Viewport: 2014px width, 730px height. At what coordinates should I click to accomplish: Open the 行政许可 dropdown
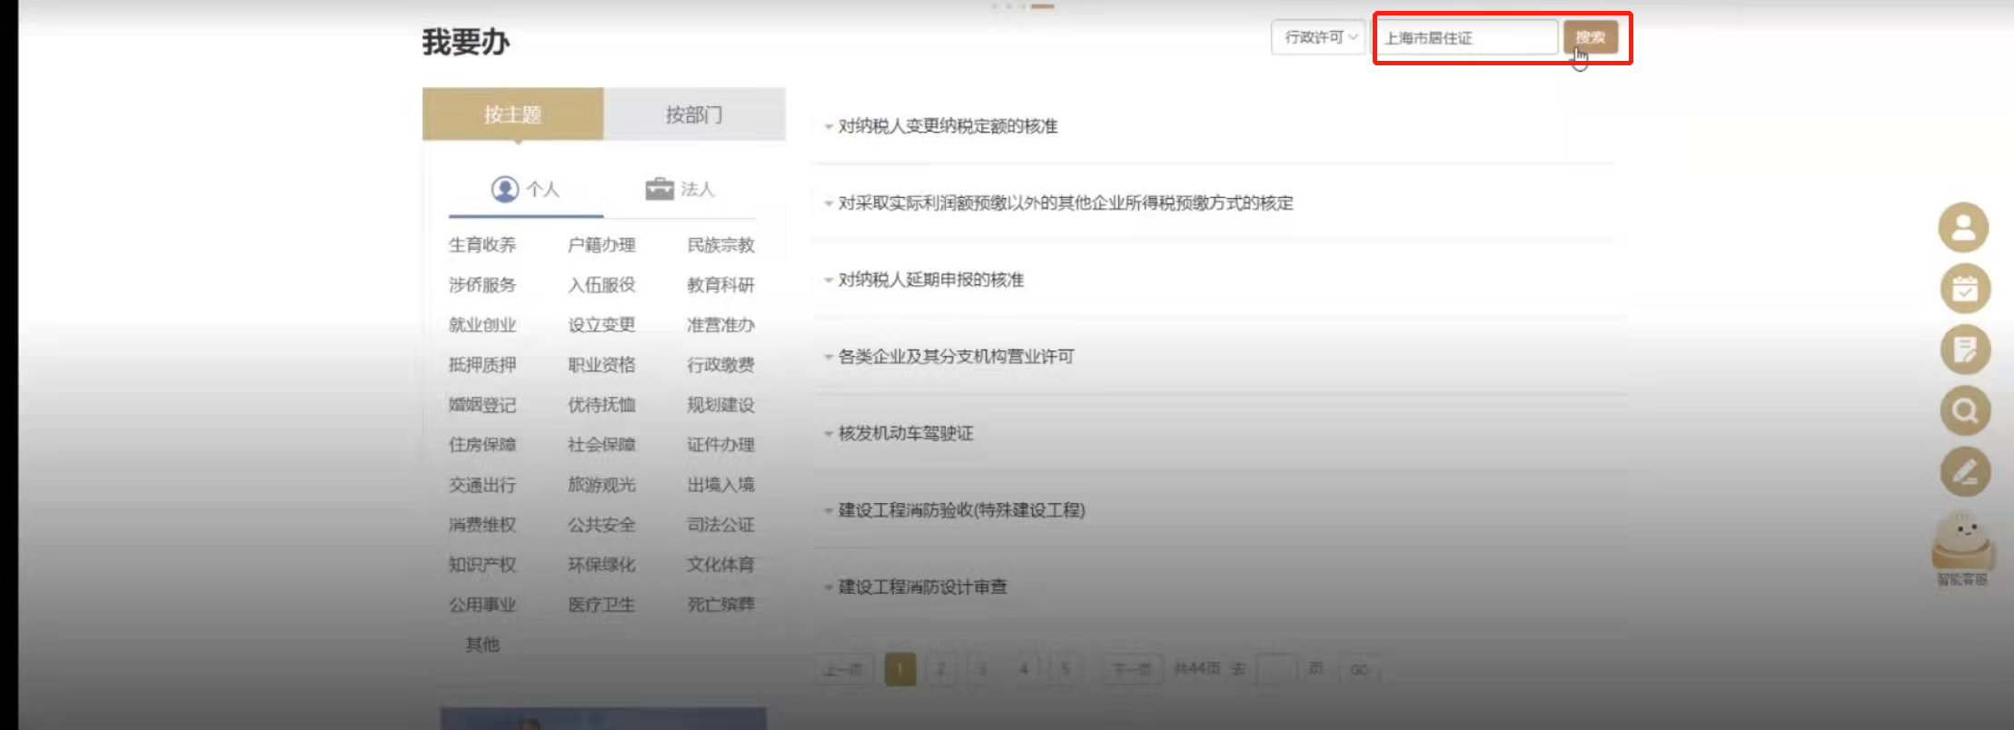click(x=1319, y=37)
